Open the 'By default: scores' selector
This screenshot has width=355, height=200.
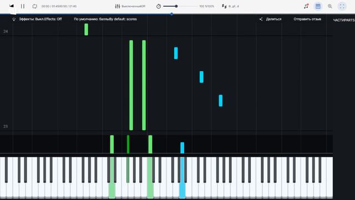click(105, 19)
